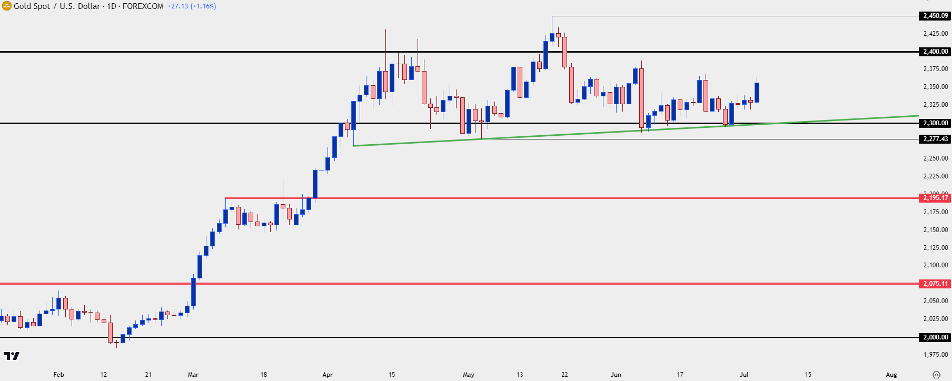Open chart settings gear icon on the time axis
952x381 pixels.
coord(936,375)
